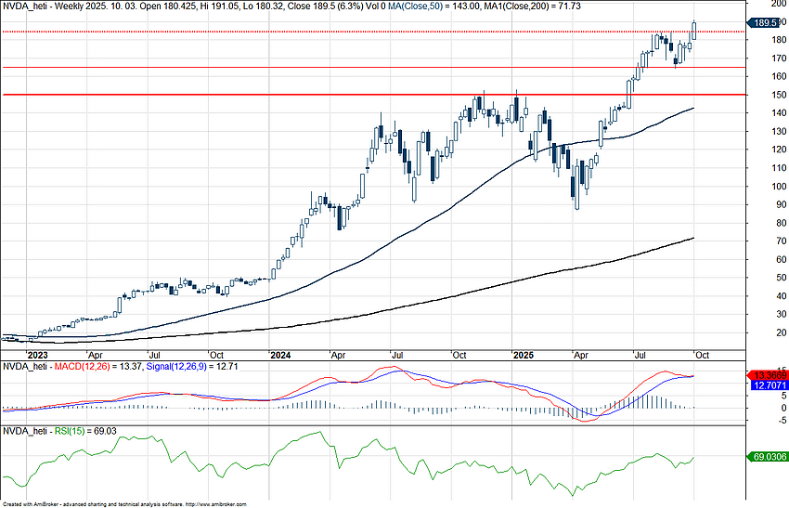The image size is (789, 508).
Task: Select the red MACD value tag
Action: pos(766,374)
